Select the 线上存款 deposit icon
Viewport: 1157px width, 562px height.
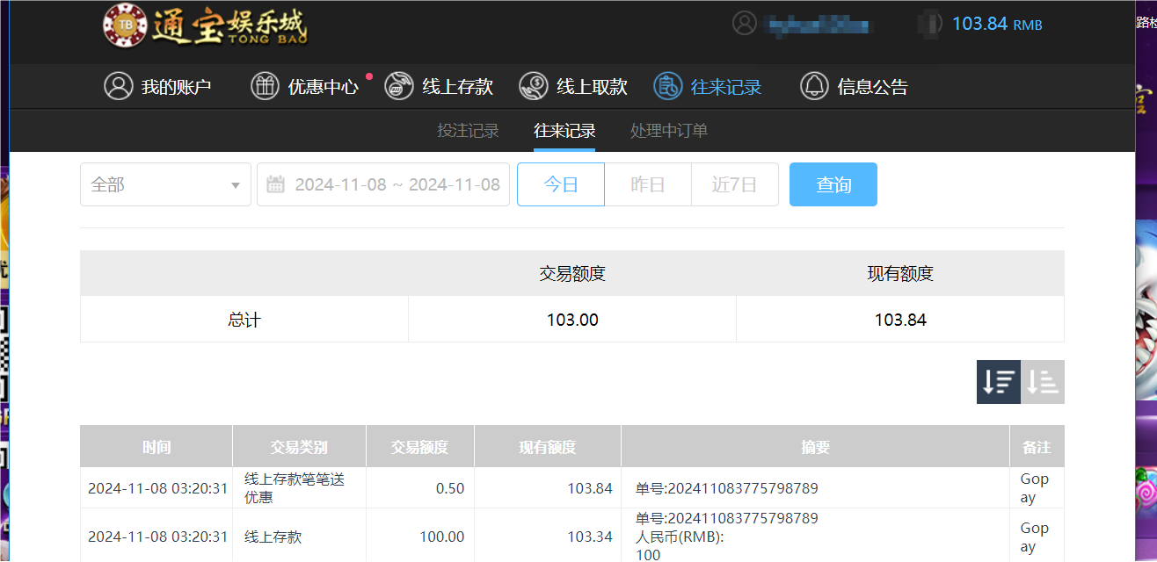click(x=398, y=86)
